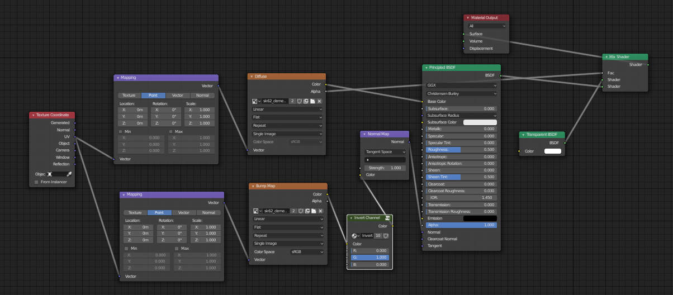Click Subsurface Color white swatch
Image resolution: width=673 pixels, height=295 pixels.
tap(480, 122)
